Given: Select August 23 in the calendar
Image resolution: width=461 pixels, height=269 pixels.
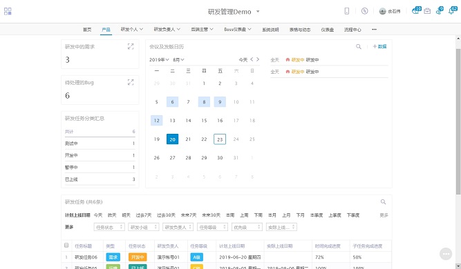Looking at the screenshot, I should point(220,139).
